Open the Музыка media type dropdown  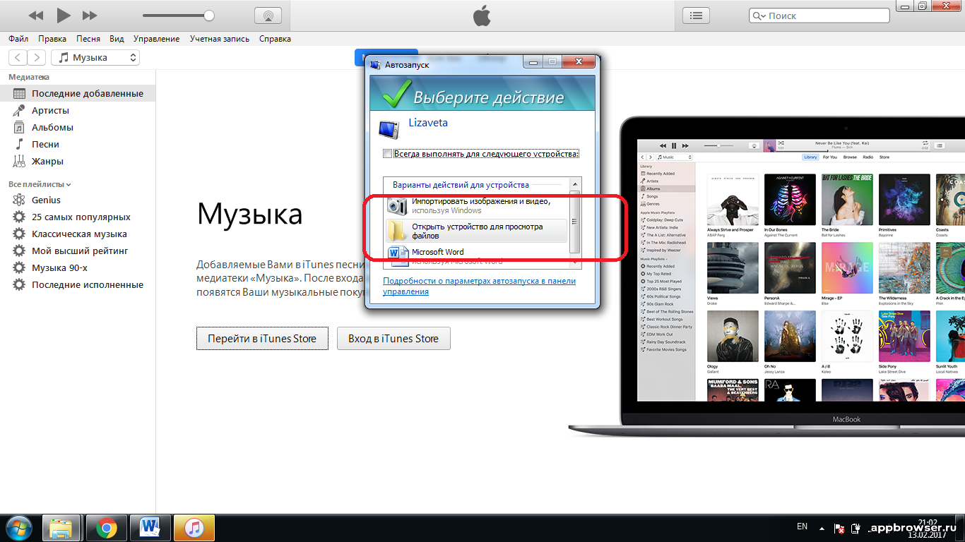tap(95, 58)
